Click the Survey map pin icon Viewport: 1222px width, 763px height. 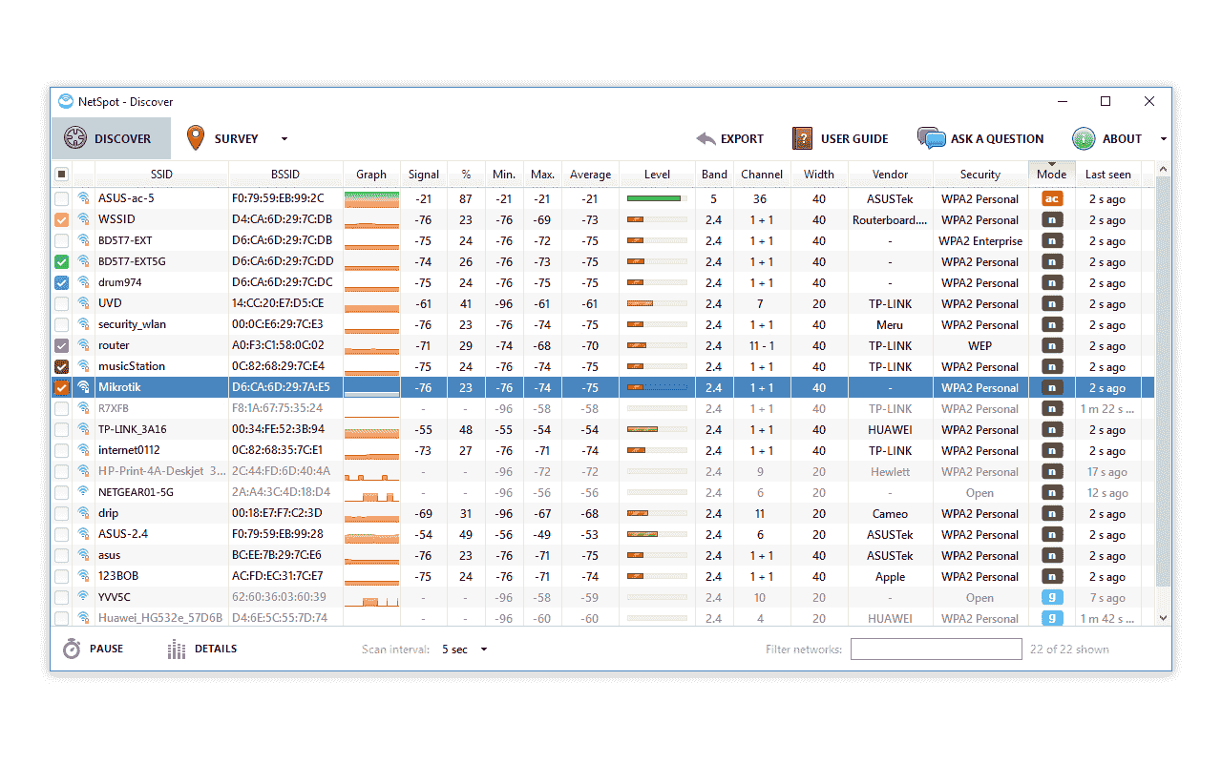(196, 138)
